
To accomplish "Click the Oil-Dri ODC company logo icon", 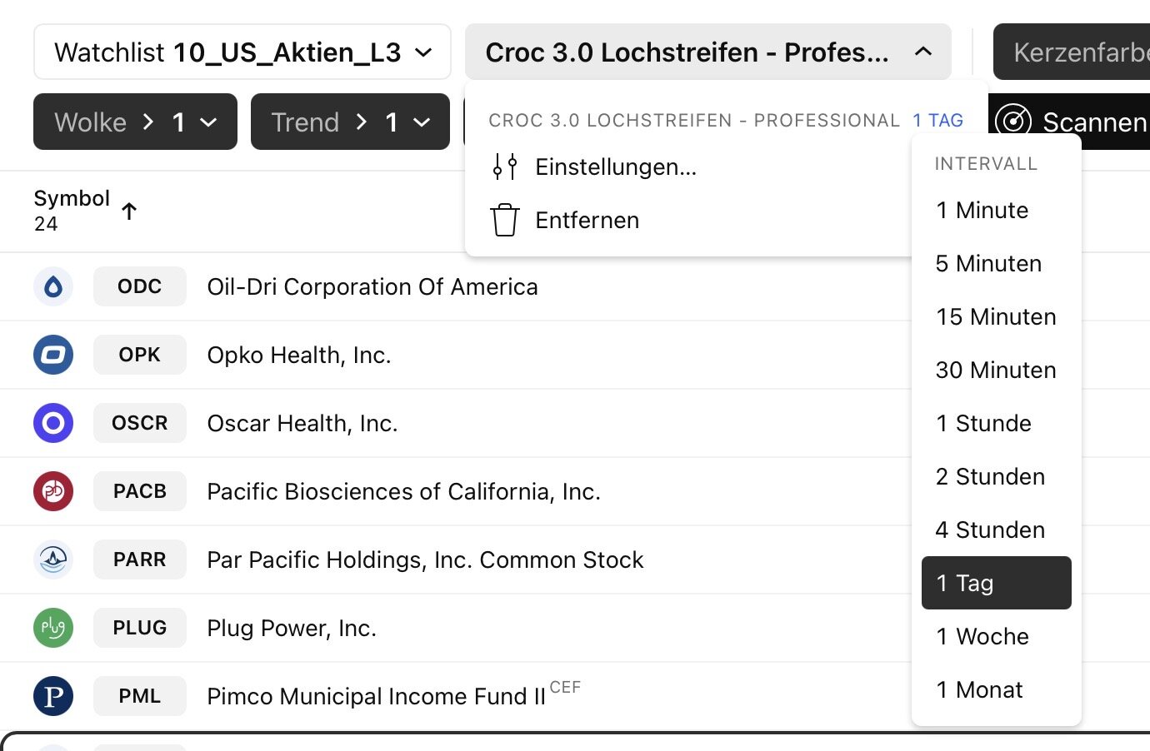I will click(53, 287).
